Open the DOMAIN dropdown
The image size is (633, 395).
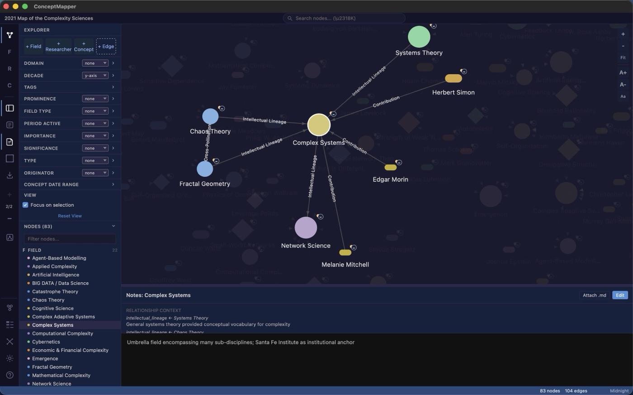point(95,63)
